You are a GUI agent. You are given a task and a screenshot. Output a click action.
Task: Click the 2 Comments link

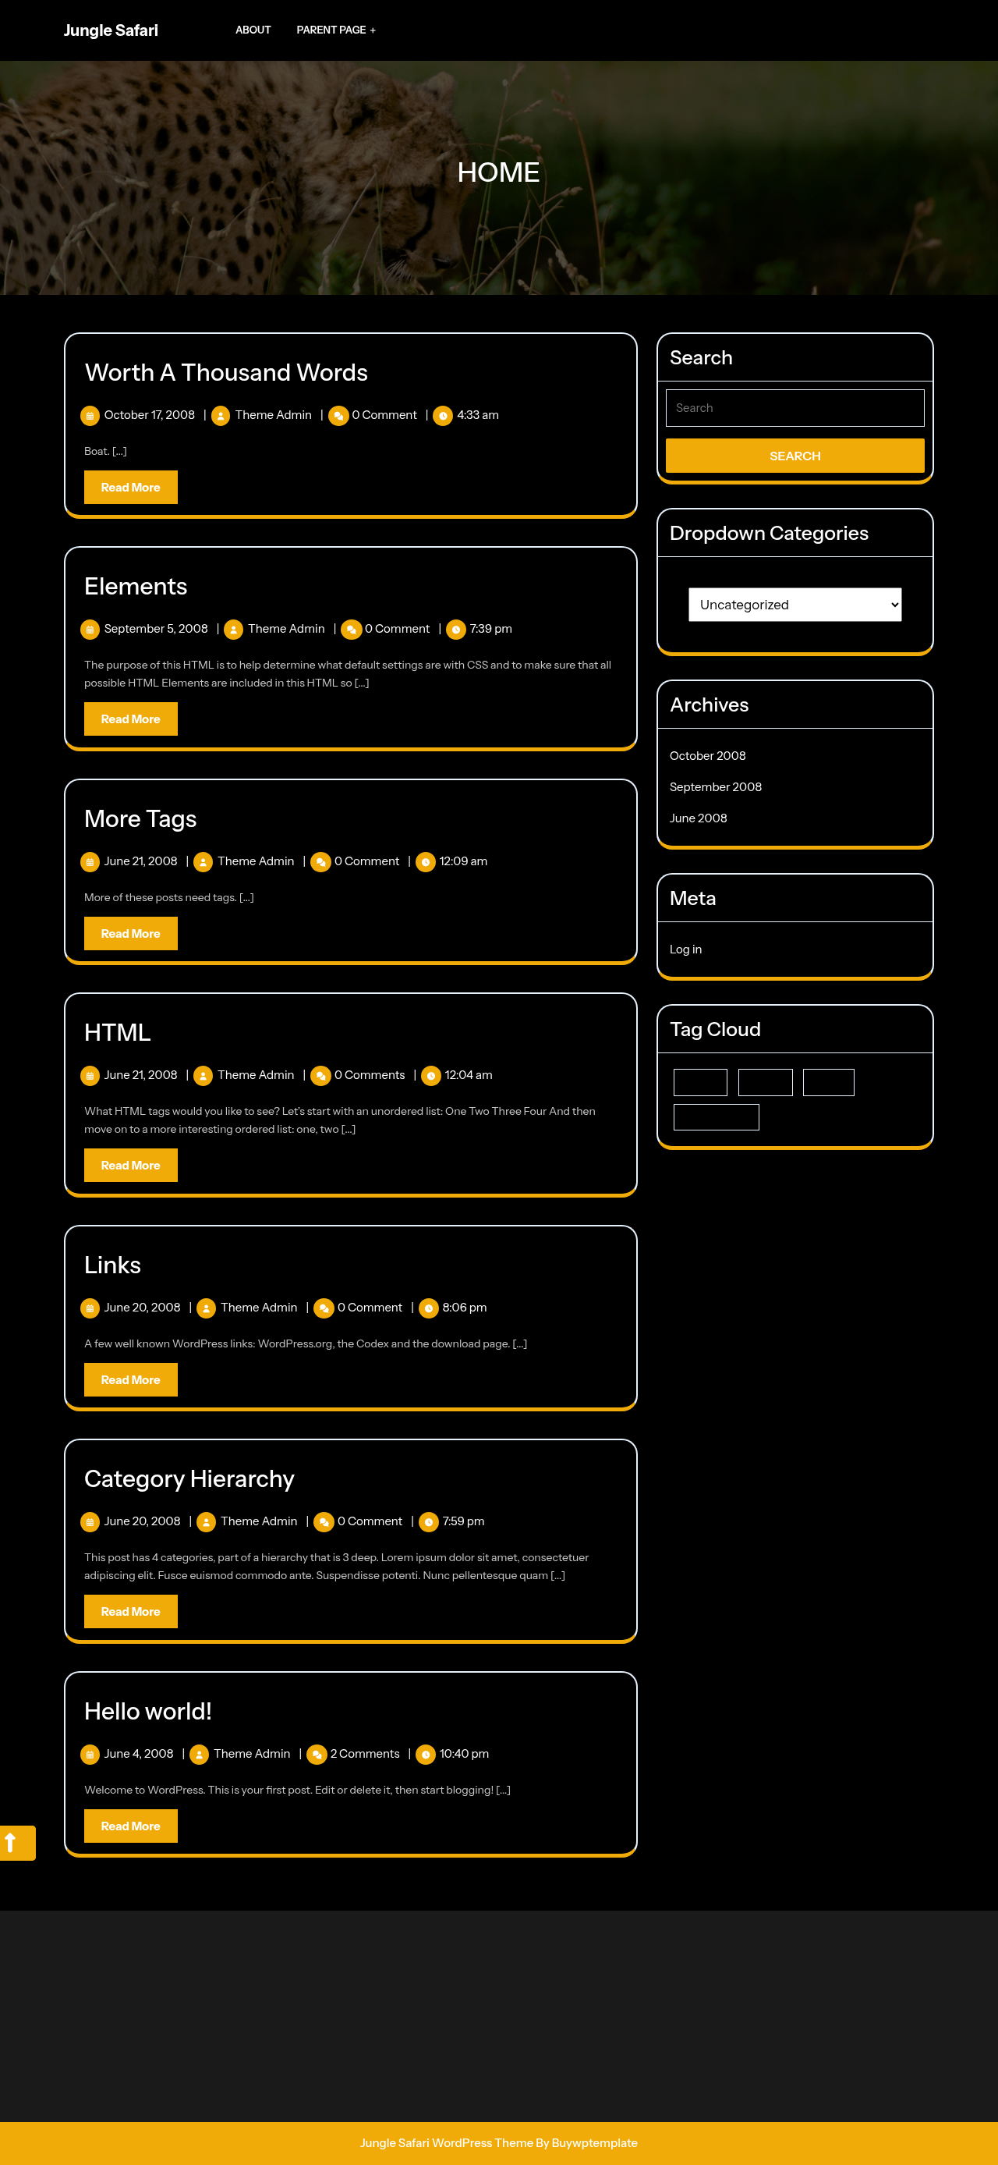pos(365,1754)
